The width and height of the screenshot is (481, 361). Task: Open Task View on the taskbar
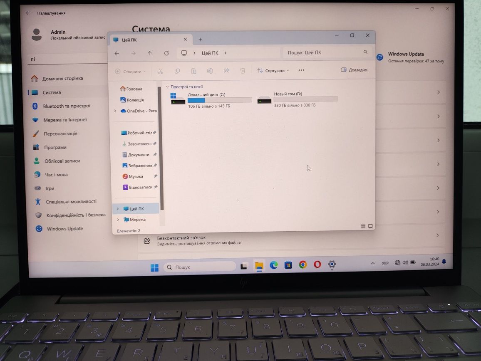pyautogui.click(x=244, y=266)
